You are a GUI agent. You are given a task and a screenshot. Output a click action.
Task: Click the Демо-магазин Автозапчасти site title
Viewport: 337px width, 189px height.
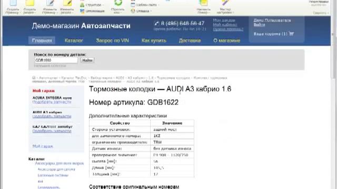click(81, 26)
